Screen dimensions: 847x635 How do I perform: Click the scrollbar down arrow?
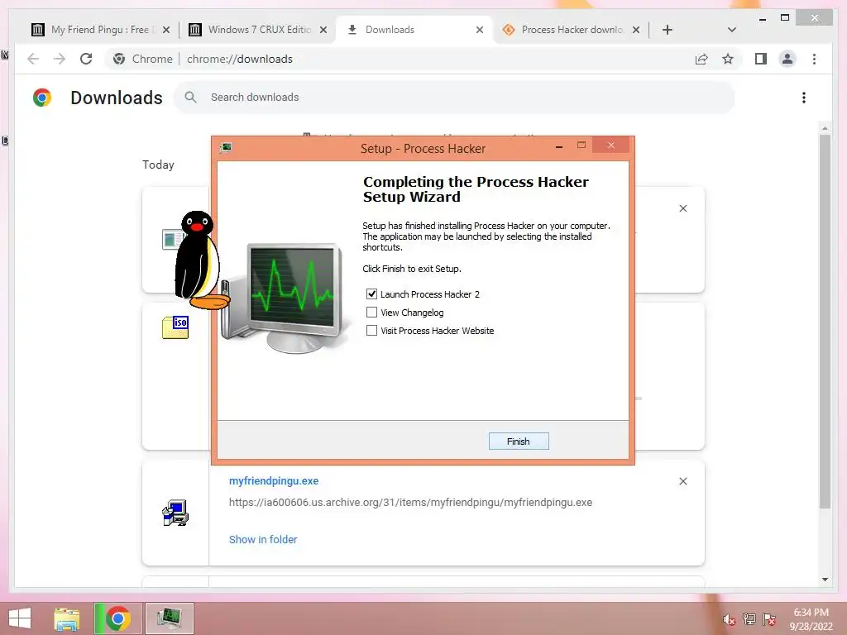click(825, 580)
